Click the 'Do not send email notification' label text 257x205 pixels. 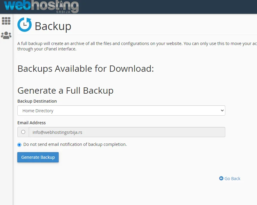(x=75, y=144)
